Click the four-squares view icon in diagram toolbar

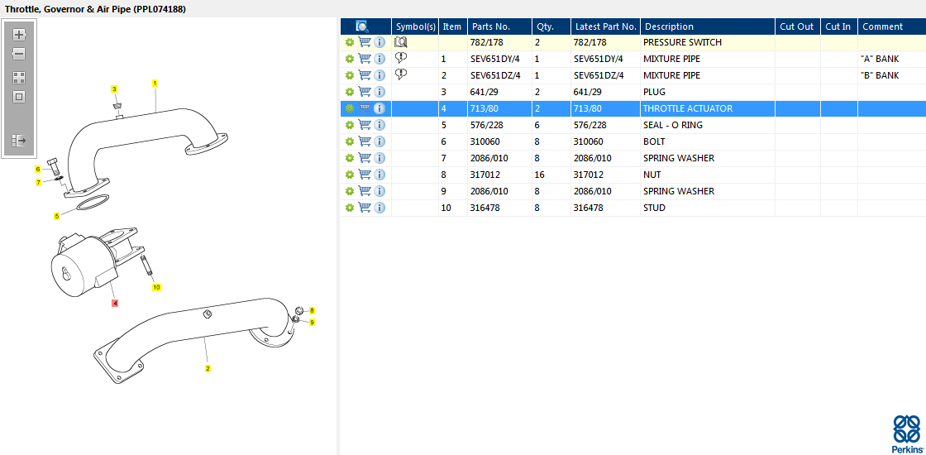point(19,78)
